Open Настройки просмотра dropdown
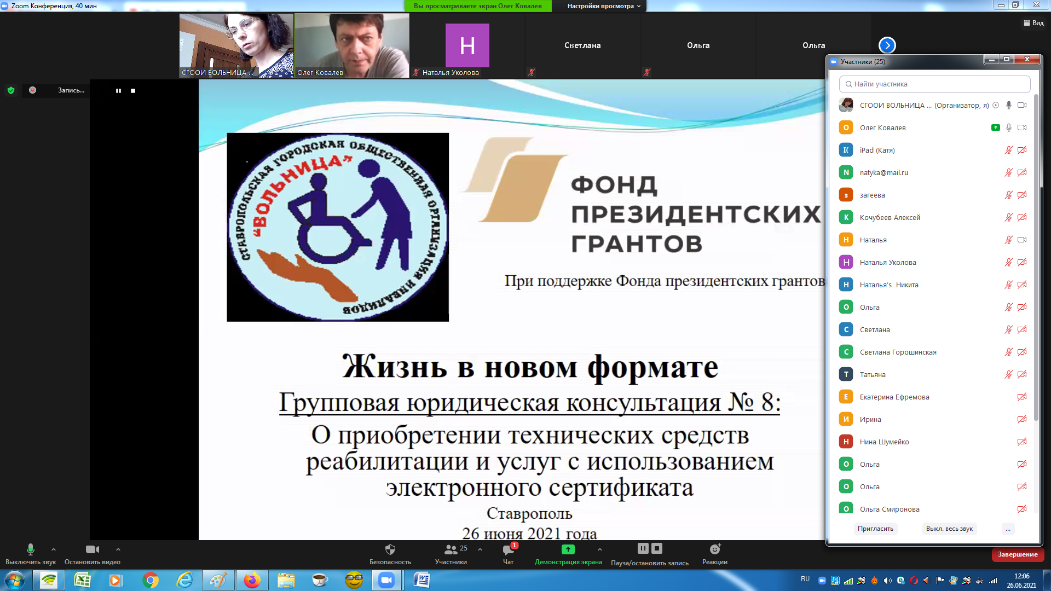Viewport: 1051px width, 591px height. click(603, 6)
